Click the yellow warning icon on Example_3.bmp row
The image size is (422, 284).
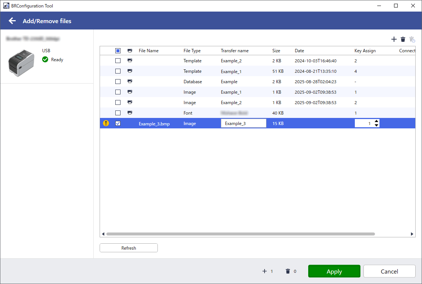tap(106, 123)
